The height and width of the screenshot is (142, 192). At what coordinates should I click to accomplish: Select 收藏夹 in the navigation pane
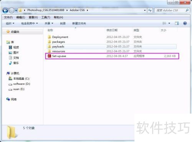tap(15, 32)
